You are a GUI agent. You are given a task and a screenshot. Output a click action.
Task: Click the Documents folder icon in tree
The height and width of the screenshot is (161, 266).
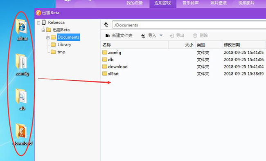pos(53,37)
